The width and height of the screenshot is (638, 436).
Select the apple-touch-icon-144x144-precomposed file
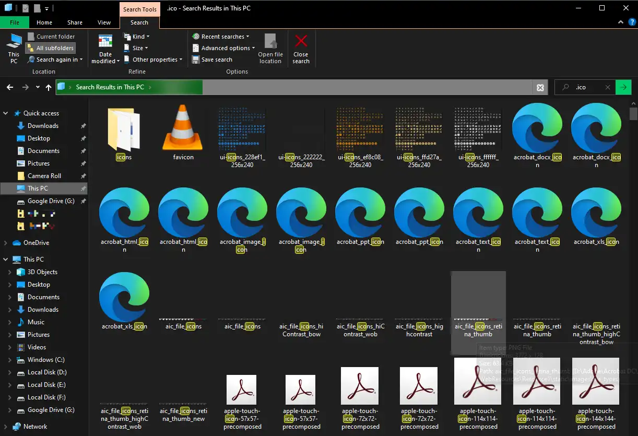coord(596,394)
